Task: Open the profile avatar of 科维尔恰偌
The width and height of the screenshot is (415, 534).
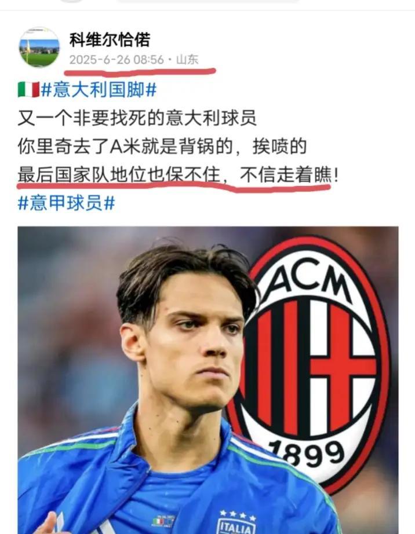Action: [x=39, y=47]
